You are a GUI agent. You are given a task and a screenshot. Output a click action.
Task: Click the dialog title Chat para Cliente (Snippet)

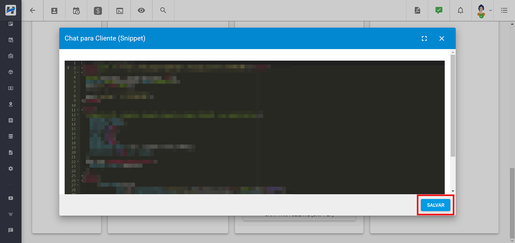105,38
